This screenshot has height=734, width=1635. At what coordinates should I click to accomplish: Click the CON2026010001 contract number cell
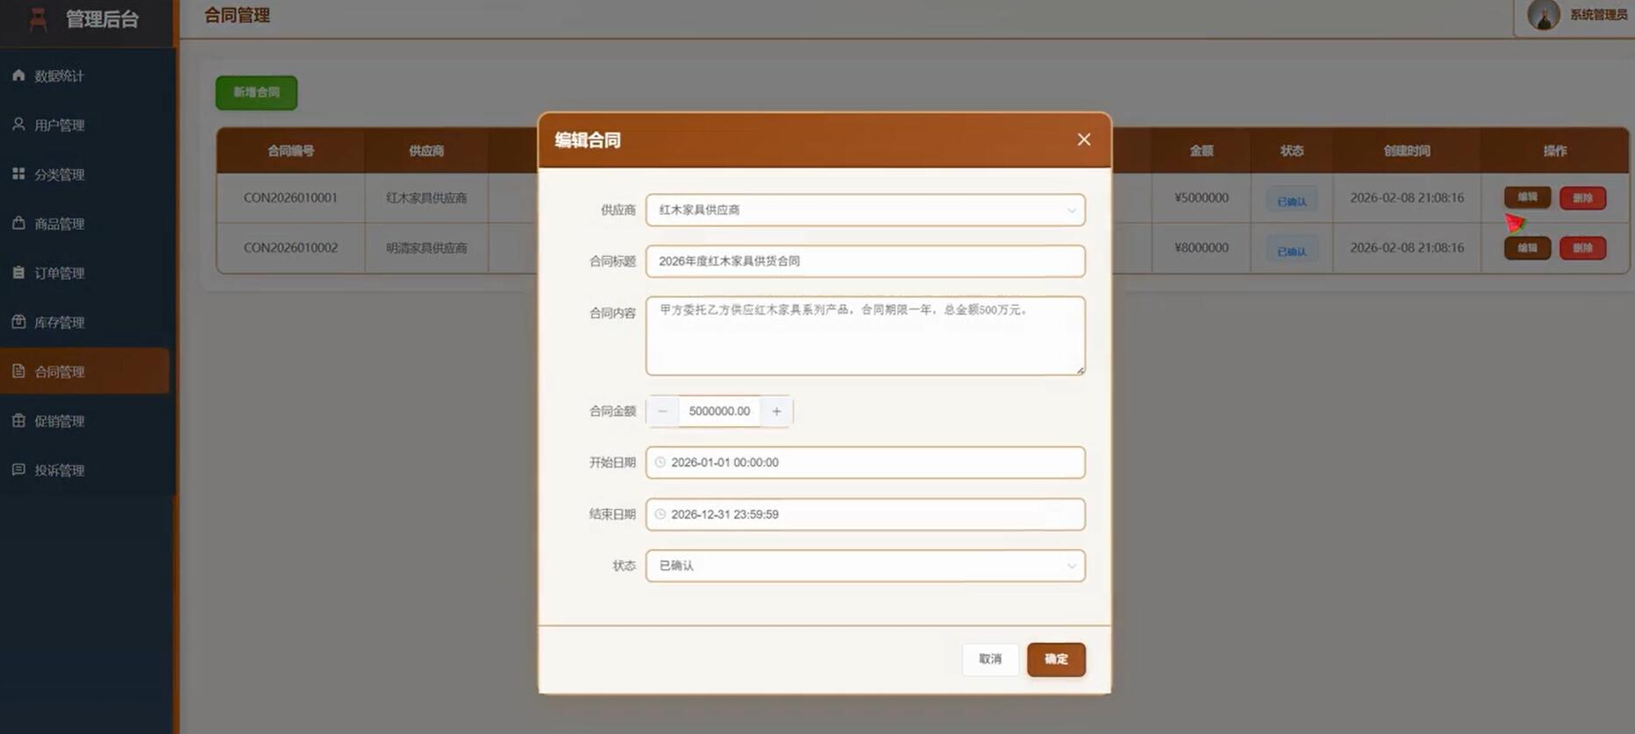point(290,198)
